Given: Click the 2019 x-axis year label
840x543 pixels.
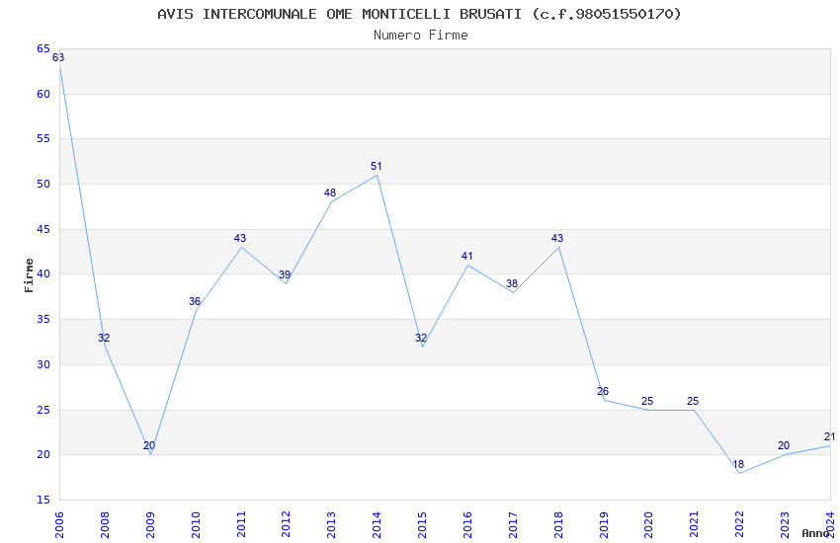Looking at the screenshot, I should click(x=604, y=524).
